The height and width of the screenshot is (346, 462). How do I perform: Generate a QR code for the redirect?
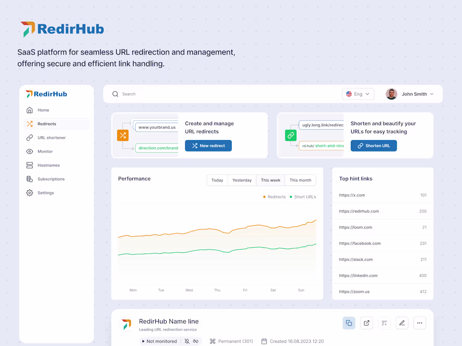[384, 323]
